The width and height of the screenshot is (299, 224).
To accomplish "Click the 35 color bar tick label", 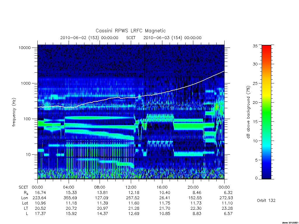I will (255, 46).
